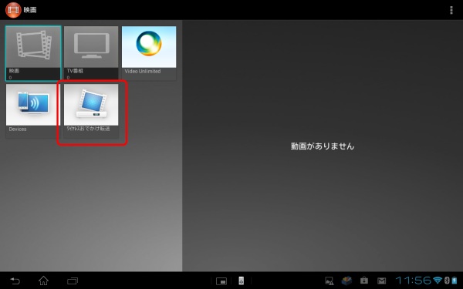Open the small apps launcher icon
463x289 pixels.
tap(221, 281)
